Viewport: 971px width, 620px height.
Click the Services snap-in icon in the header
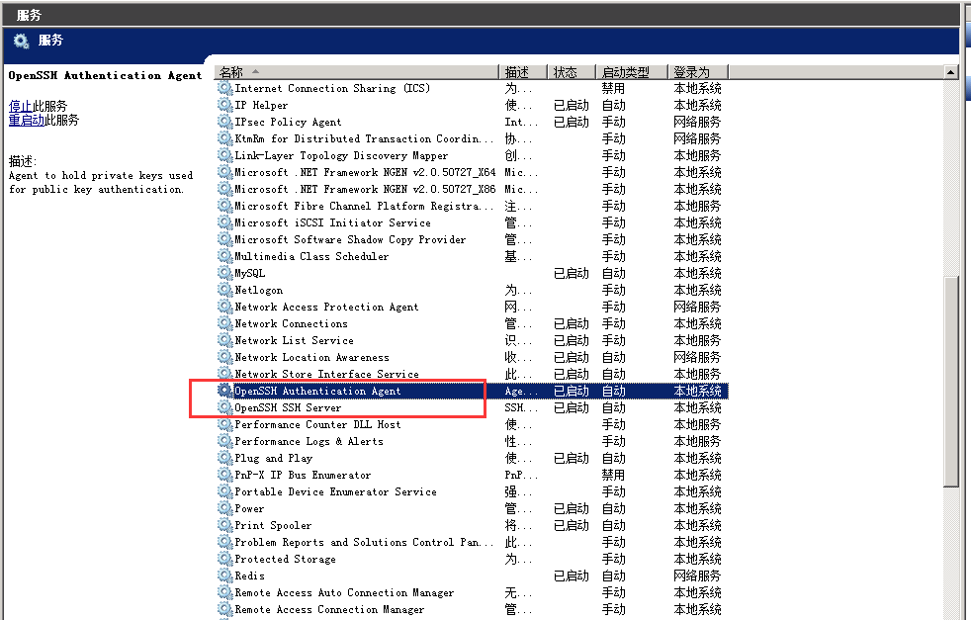click(21, 41)
